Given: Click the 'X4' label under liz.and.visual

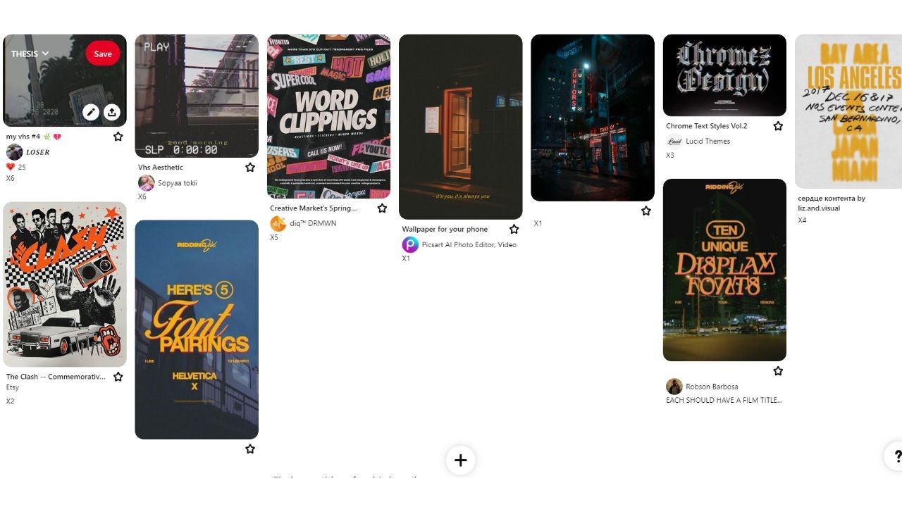Looking at the screenshot, I should coord(802,220).
